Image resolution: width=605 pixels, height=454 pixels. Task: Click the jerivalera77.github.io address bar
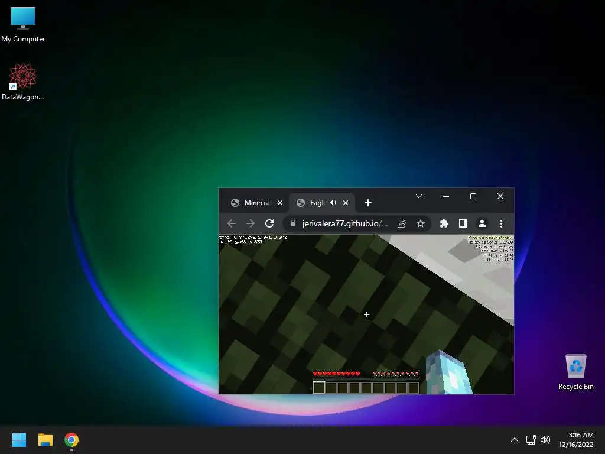click(345, 223)
